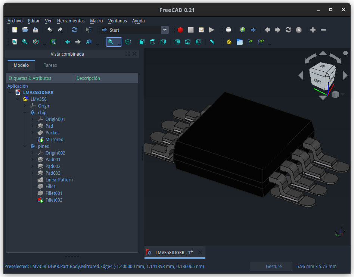The width and height of the screenshot is (354, 277).
Task: Open the Ayuda menu
Action: 139,21
